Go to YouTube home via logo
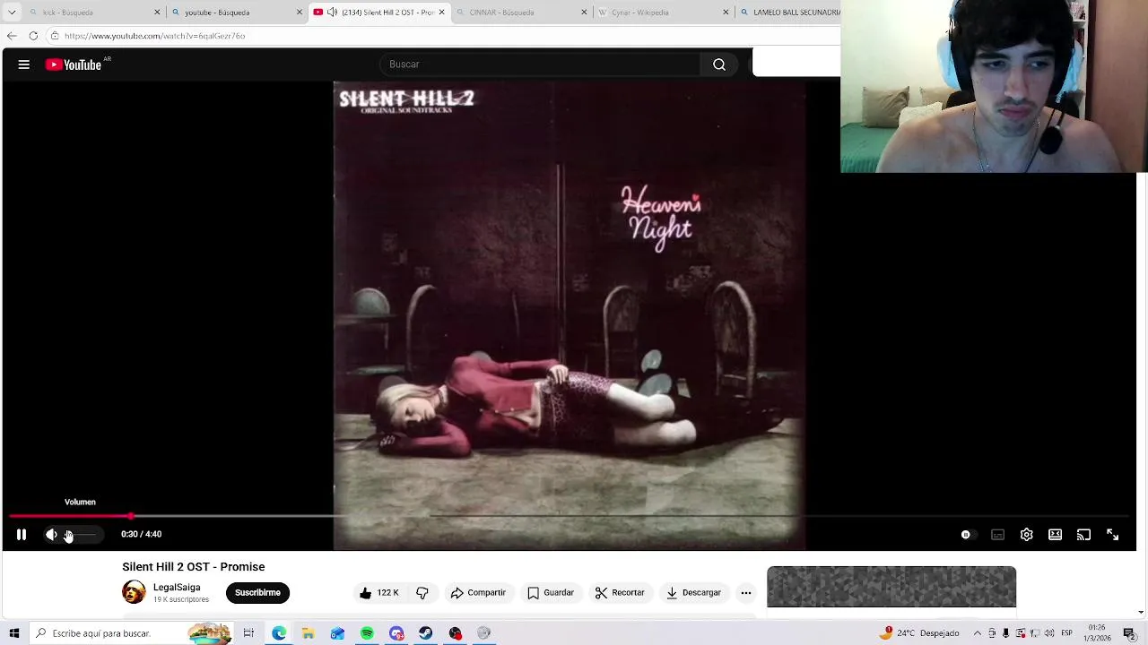The width and height of the screenshot is (1148, 645). point(75,64)
